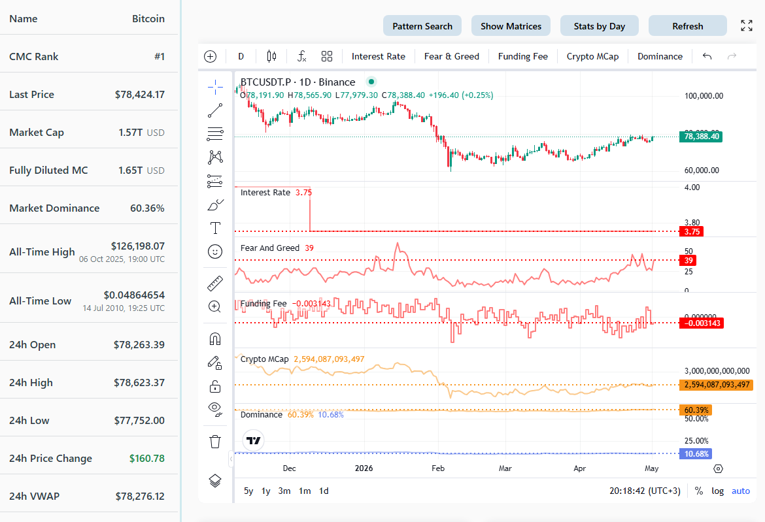
Task: Click the Show Matrices button
Action: click(511, 26)
